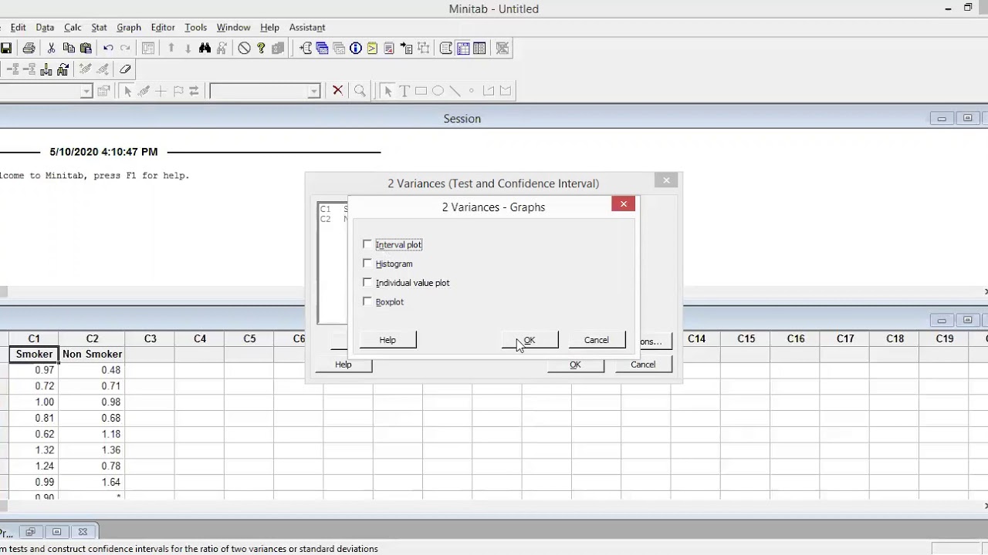Image resolution: width=988 pixels, height=555 pixels.
Task: Click Cancel in the 2 Variances - Graphs dialog
Action: [596, 340]
